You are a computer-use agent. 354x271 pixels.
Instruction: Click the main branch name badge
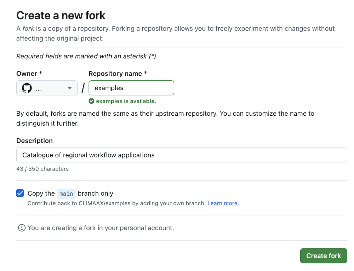click(x=66, y=194)
